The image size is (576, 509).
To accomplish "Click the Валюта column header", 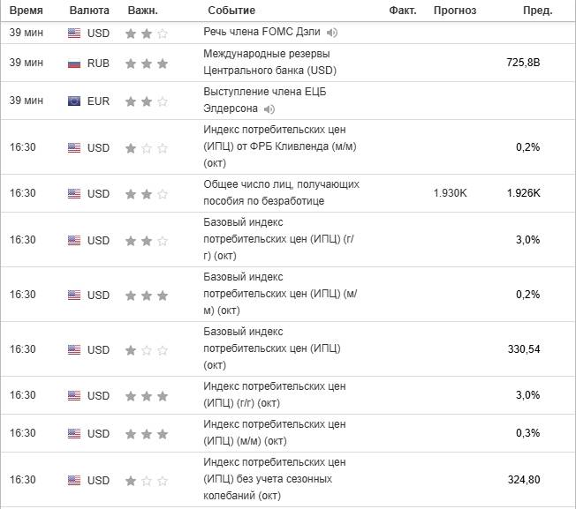I will click(x=89, y=11).
